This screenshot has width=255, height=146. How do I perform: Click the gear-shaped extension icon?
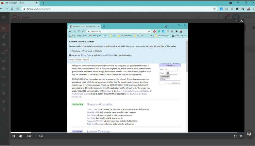232,9
